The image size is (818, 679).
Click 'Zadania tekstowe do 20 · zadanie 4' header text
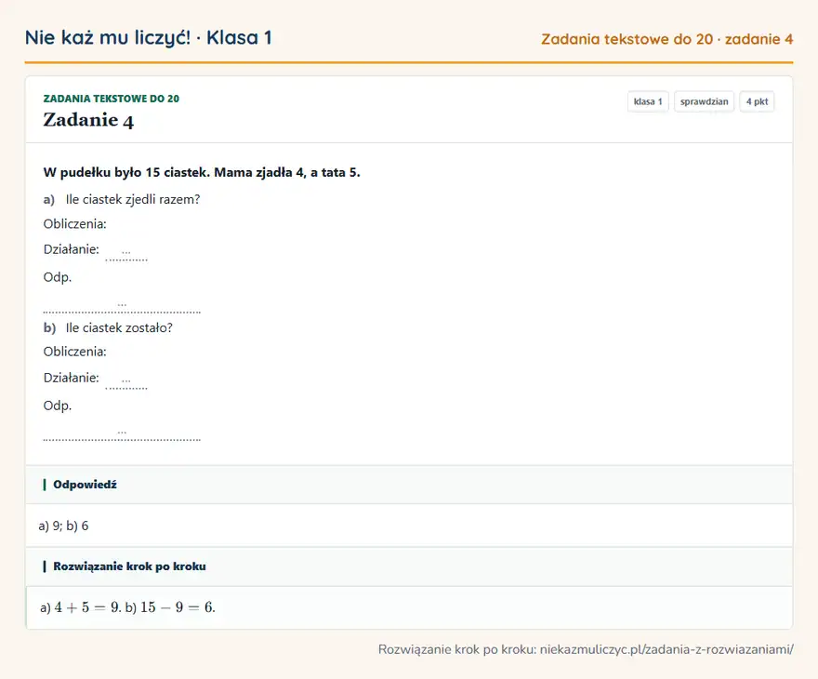666,39
